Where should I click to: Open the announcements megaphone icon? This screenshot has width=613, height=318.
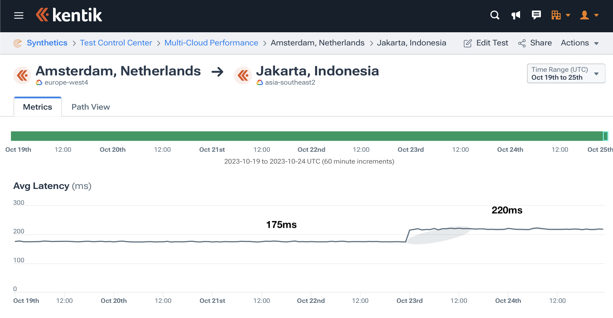(516, 15)
